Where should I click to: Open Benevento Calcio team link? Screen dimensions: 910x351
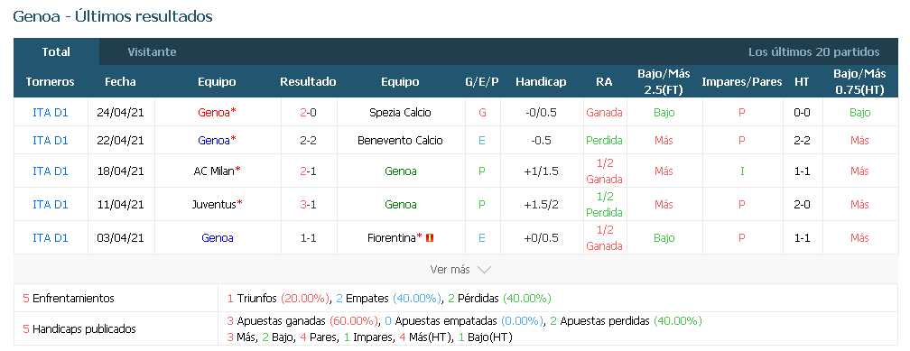[x=401, y=141]
